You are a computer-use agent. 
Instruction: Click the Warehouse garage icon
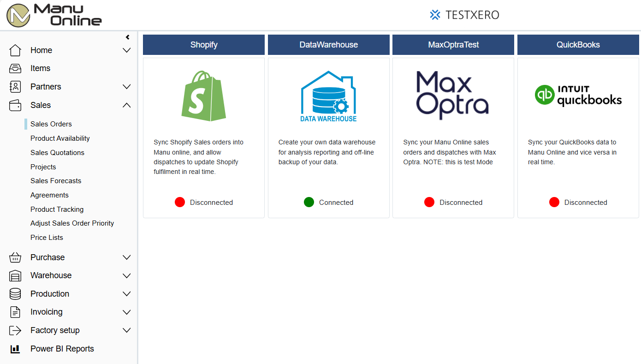(15, 275)
